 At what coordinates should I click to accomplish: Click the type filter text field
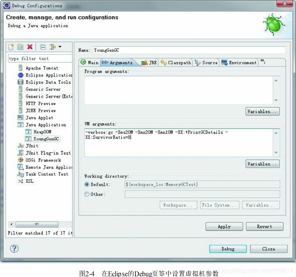tap(40, 59)
